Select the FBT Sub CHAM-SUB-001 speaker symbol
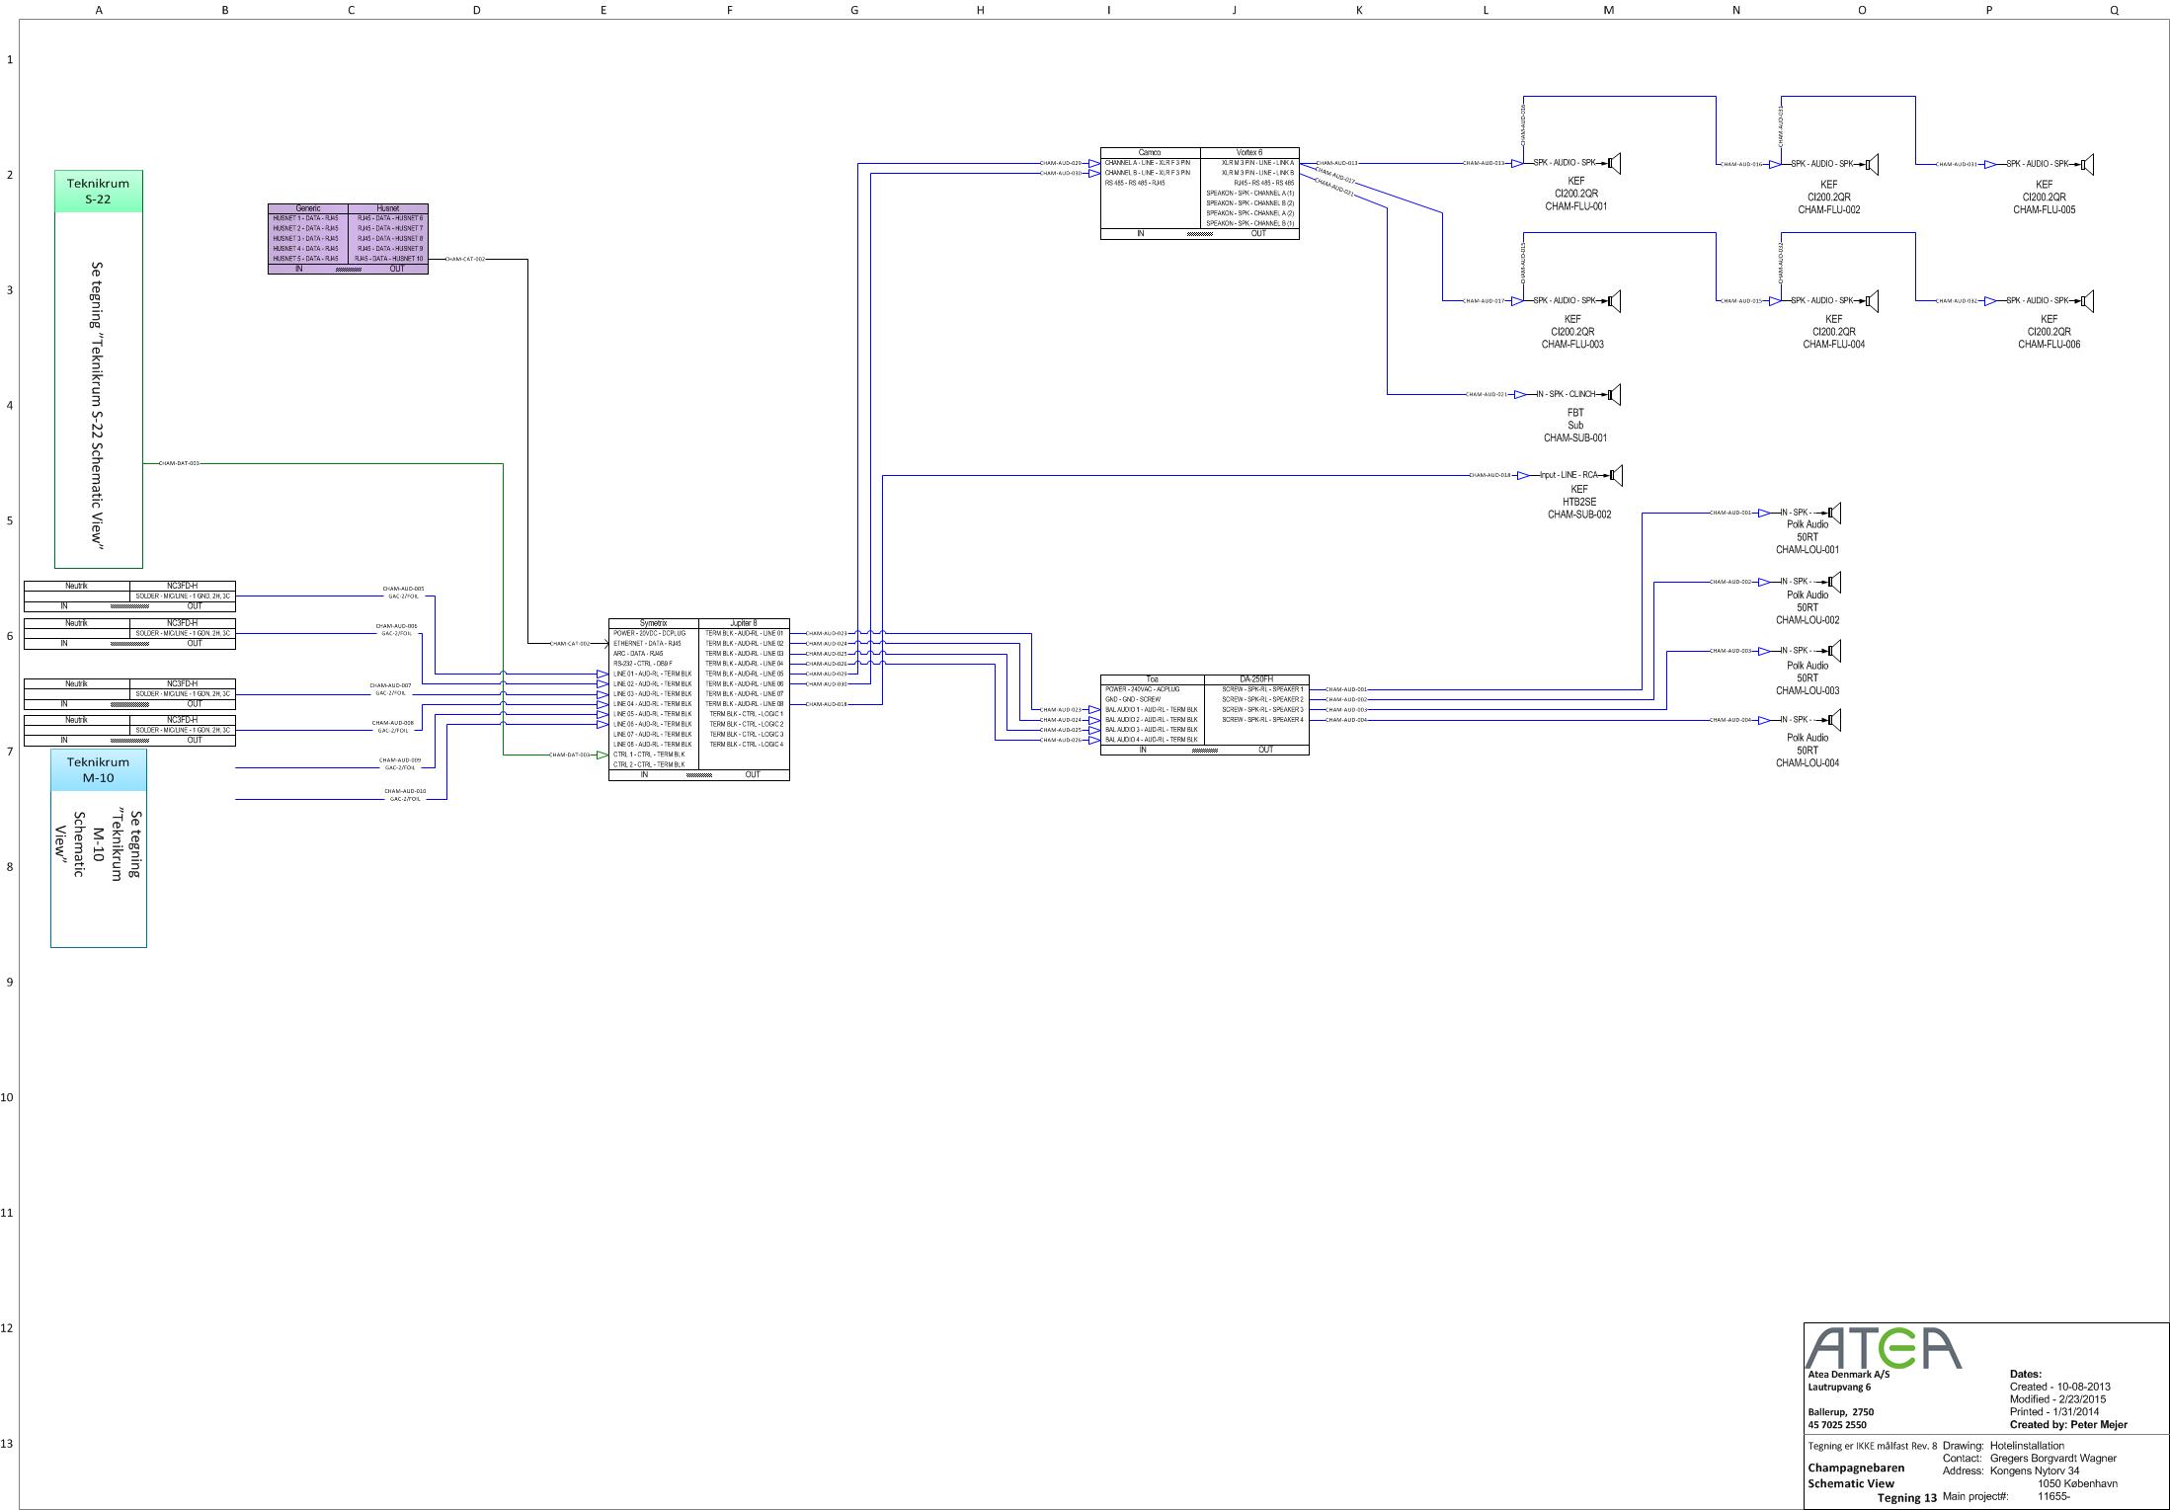Image resolution: width=2170 pixels, height=1510 pixels. 1614,394
